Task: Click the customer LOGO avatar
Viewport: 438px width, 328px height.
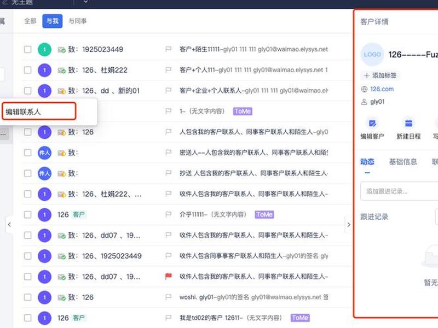Action: [372, 54]
